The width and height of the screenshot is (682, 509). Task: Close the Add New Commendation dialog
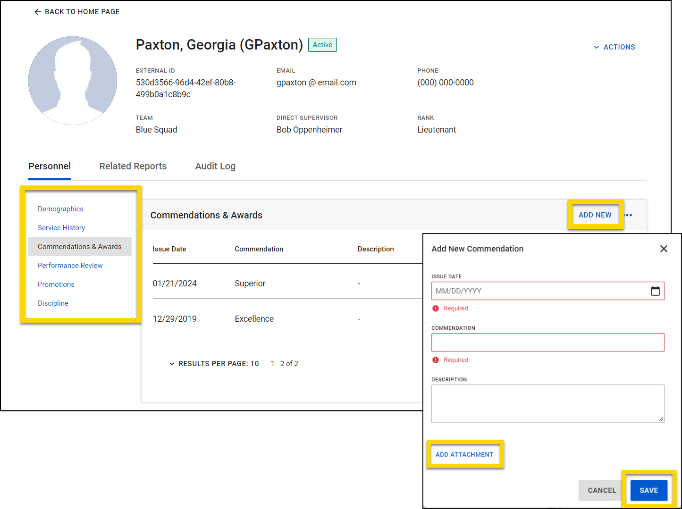click(x=664, y=249)
